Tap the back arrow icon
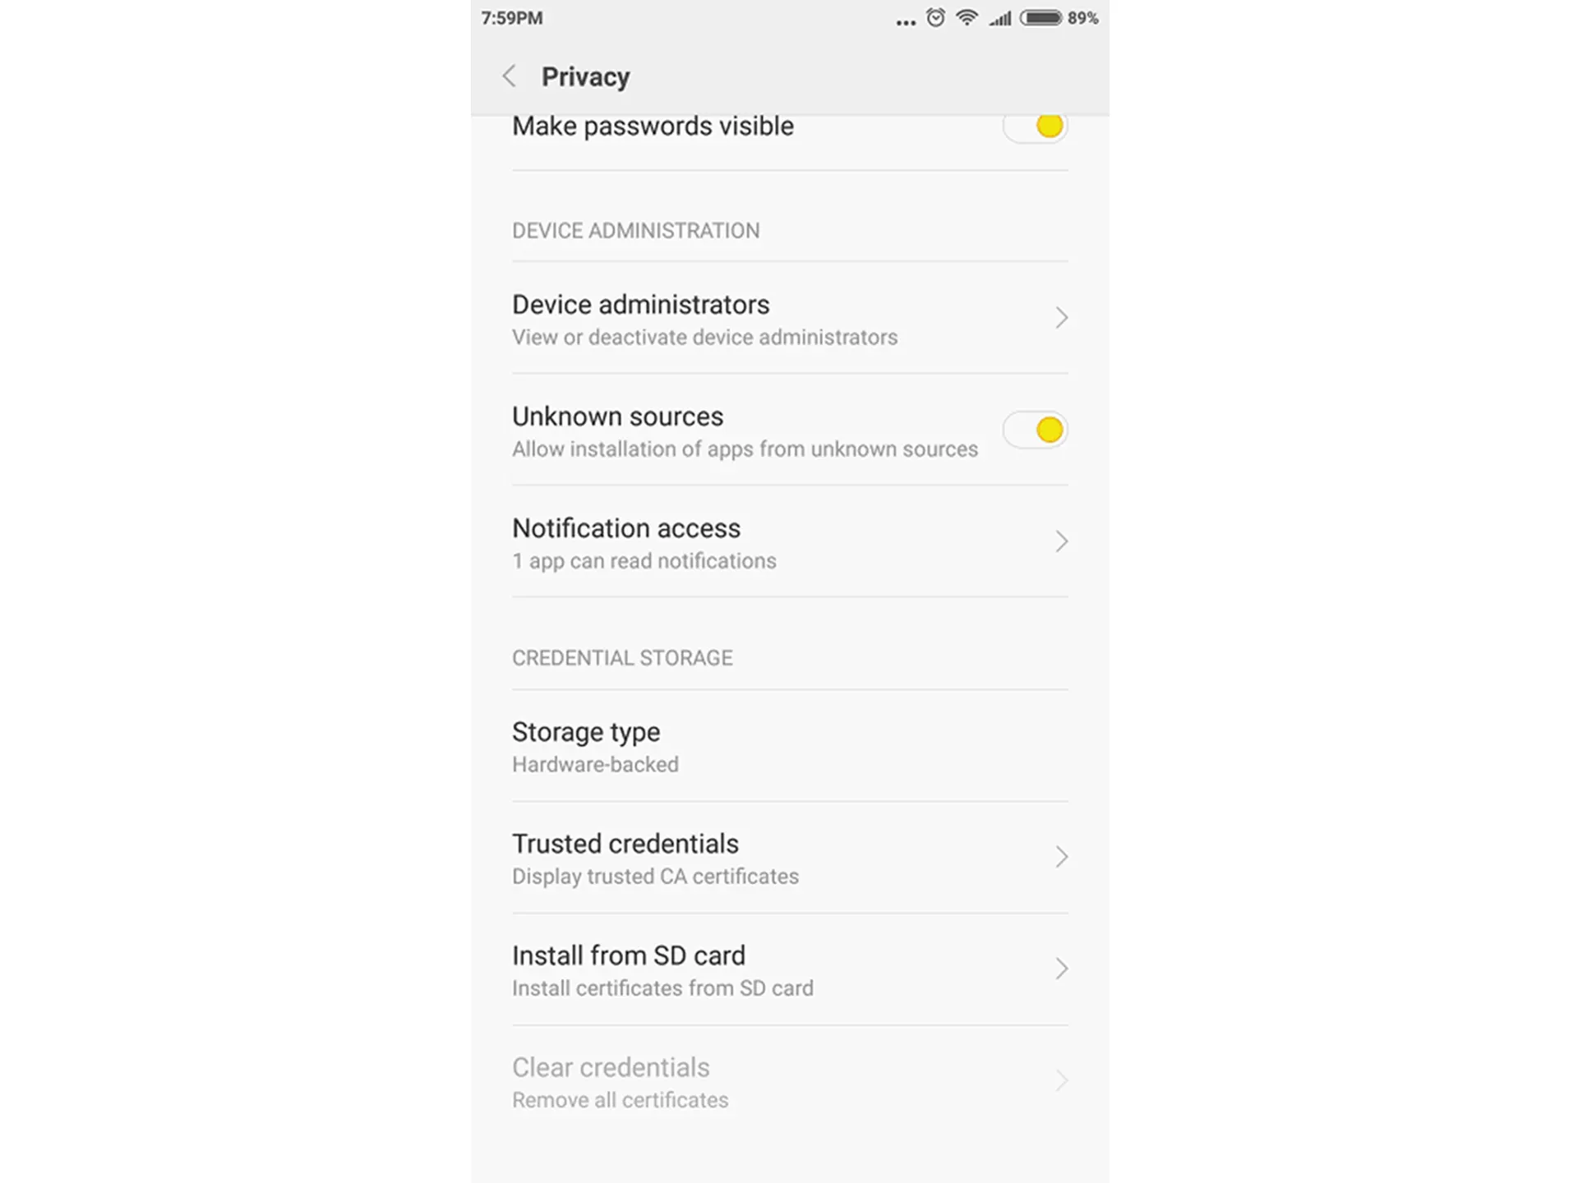This screenshot has width=1578, height=1183. pyautogui.click(x=508, y=76)
